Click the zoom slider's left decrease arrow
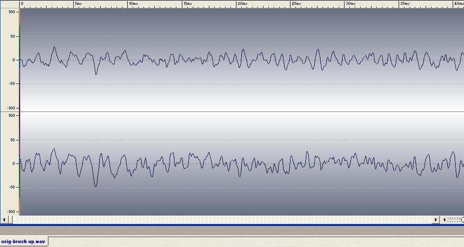464x247 pixels. click(x=444, y=220)
